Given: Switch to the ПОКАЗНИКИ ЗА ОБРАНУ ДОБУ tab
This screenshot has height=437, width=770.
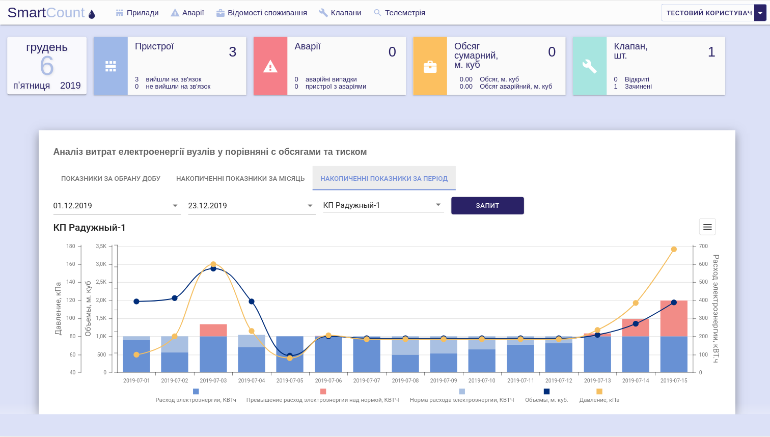Looking at the screenshot, I should (111, 178).
